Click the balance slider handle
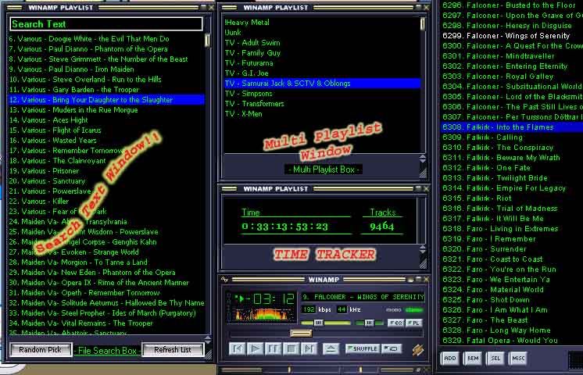This screenshot has height=375, width=583. (x=368, y=323)
